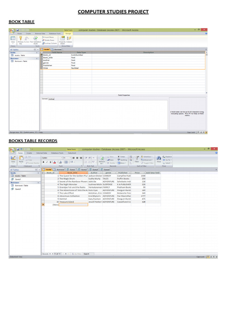Click the Test Validation Rules icon
The height and width of the screenshot is (326, 244).
click(36, 38)
